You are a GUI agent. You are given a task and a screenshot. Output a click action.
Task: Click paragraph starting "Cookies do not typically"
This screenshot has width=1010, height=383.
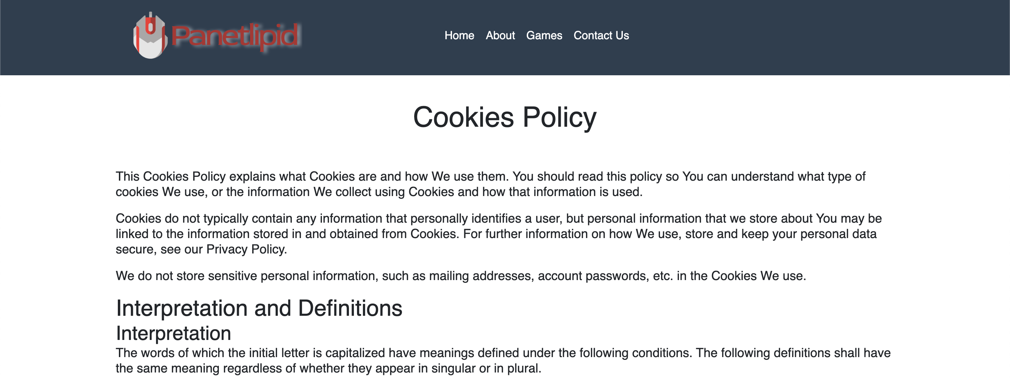pos(498,234)
